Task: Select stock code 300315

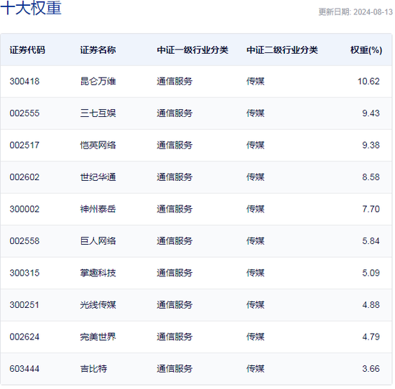Action: [x=24, y=273]
